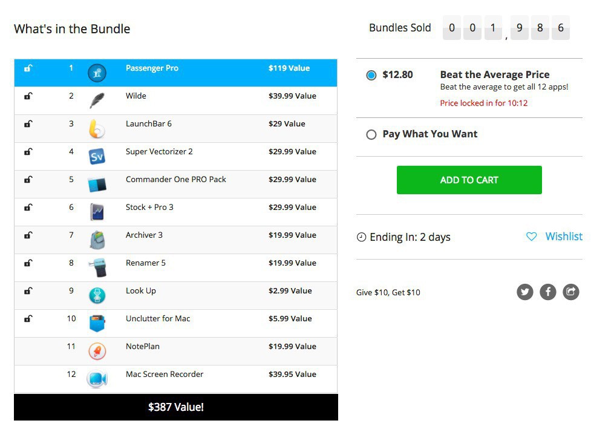614x429 pixels.
Task: Share bundle via Twitter icon
Action: click(x=524, y=292)
